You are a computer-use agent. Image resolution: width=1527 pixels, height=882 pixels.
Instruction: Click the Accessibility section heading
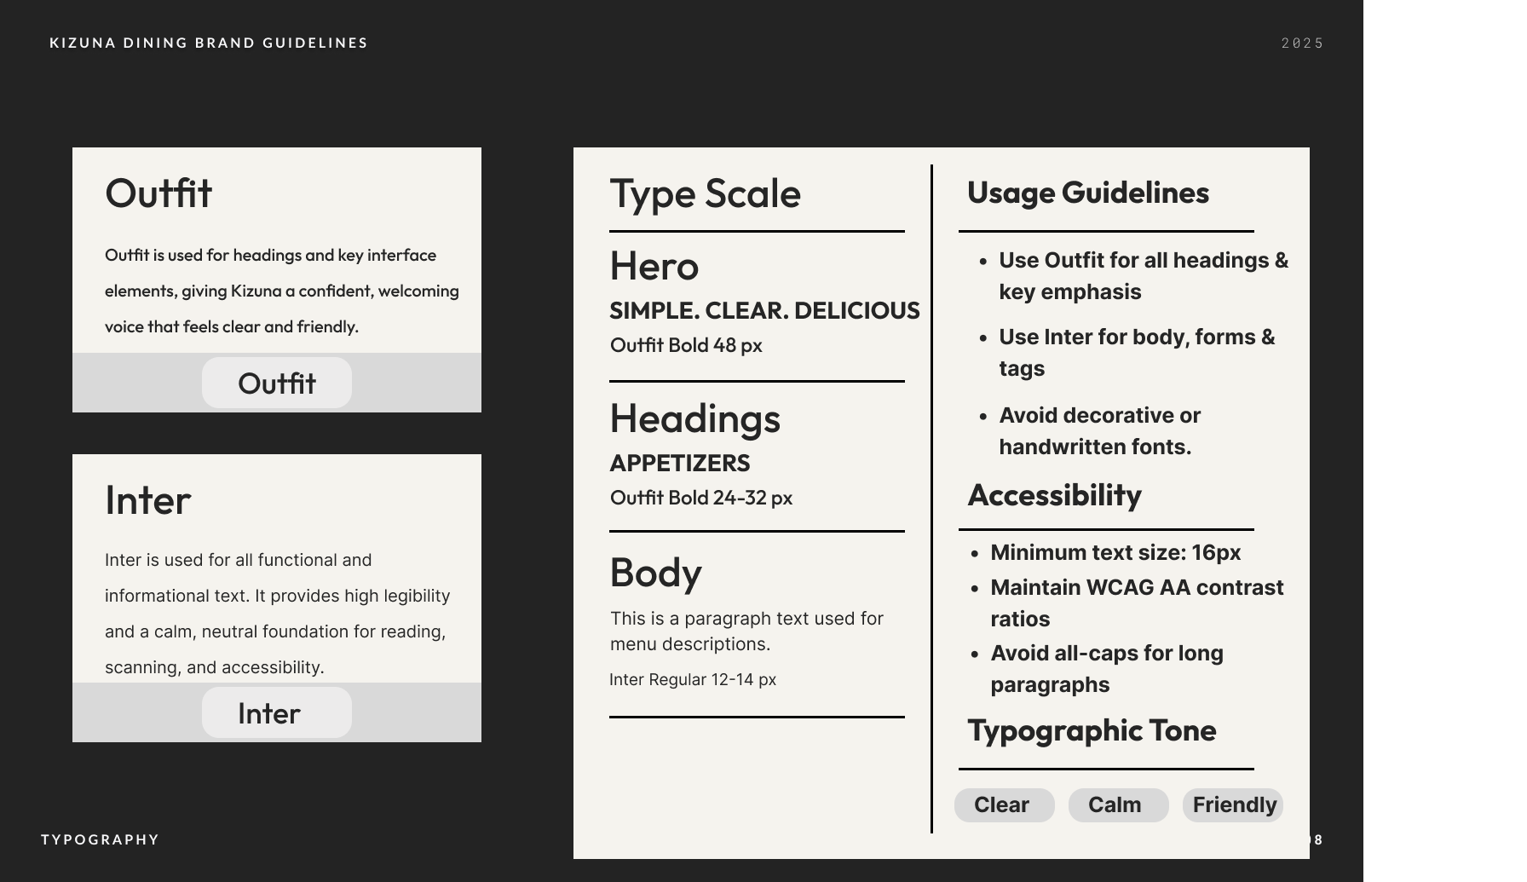coord(1054,496)
